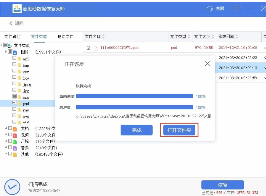Sort by 文件大小 column arrows
The height and width of the screenshot is (196, 266).
(x=213, y=36)
